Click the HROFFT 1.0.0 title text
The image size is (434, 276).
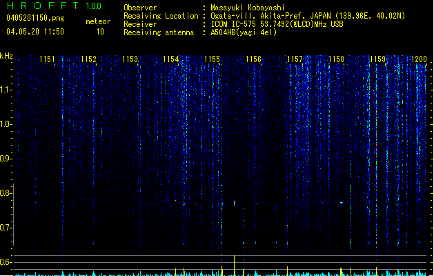click(x=54, y=6)
